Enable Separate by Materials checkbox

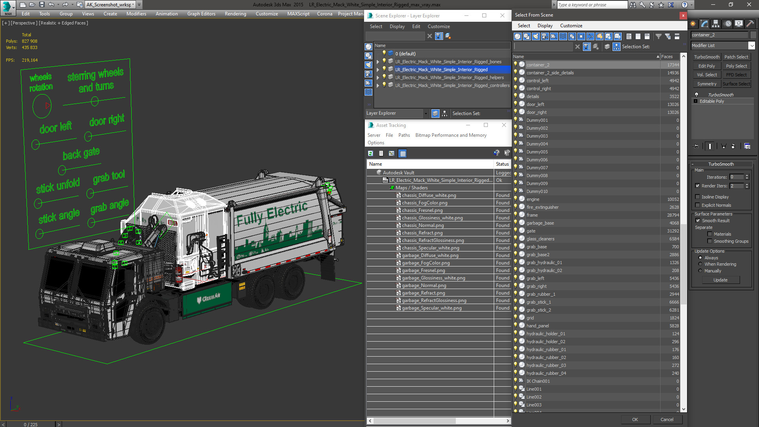(x=710, y=234)
